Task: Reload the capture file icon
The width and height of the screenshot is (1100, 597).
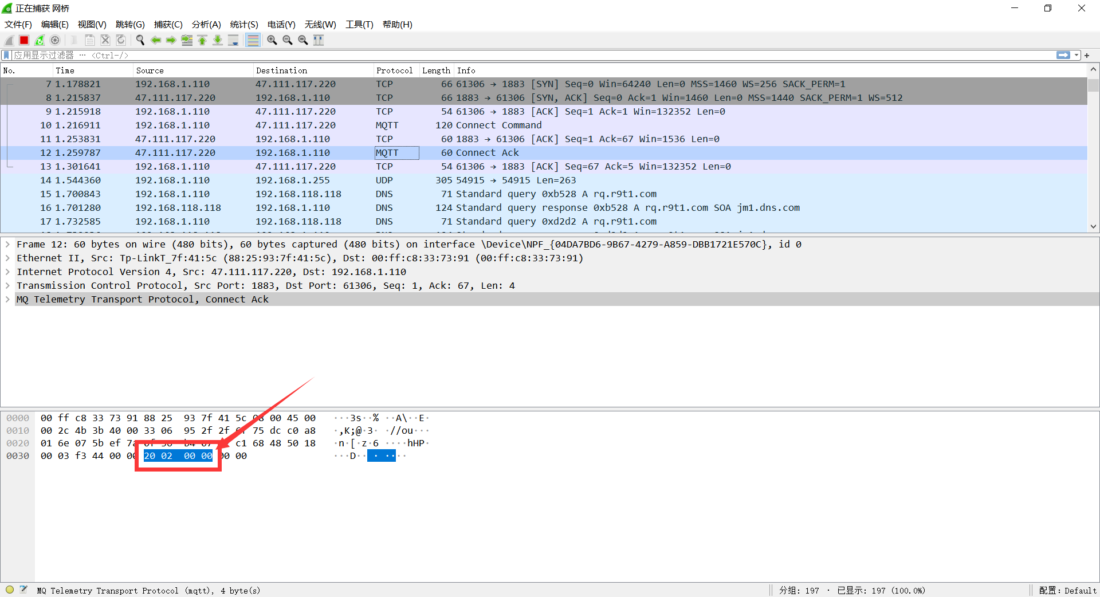Action: pyautogui.click(x=121, y=40)
